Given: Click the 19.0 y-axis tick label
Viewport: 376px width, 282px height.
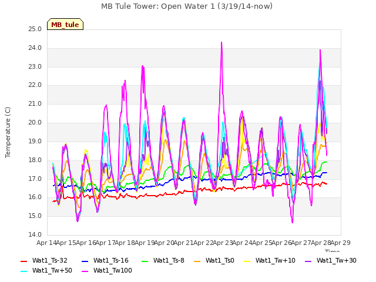Looking at the screenshot, I should pos(35,141).
